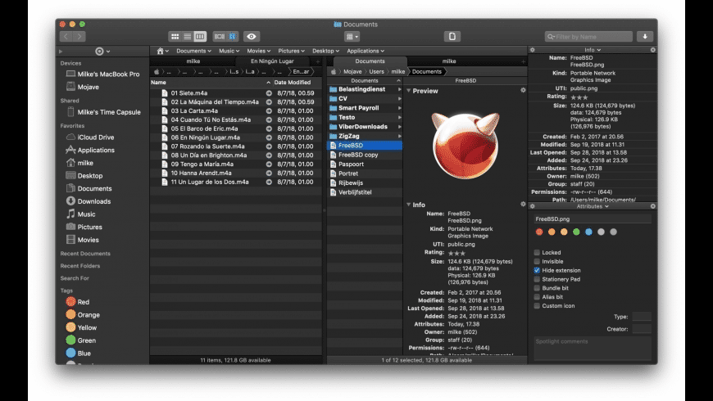
Task: Uncheck the Hide extension checkbox
Action: coord(537,270)
